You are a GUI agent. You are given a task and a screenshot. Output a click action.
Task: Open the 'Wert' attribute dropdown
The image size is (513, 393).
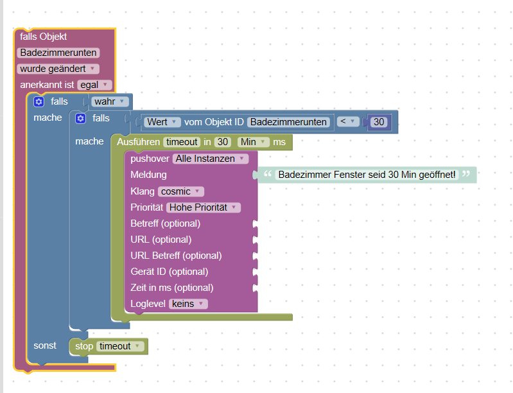[x=162, y=122]
